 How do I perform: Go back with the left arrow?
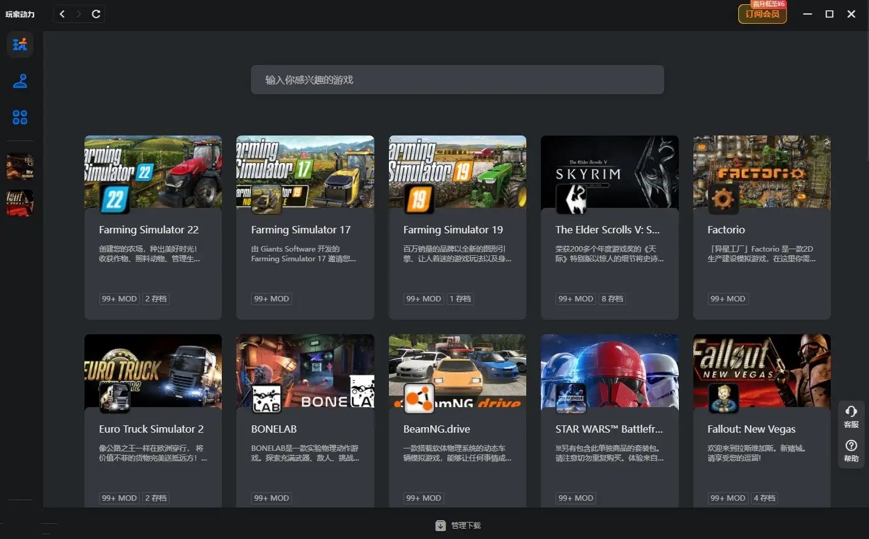(62, 14)
